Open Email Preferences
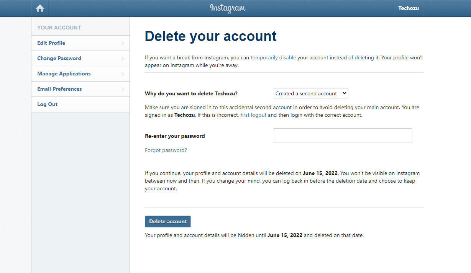The image size is (471, 273). click(x=59, y=89)
